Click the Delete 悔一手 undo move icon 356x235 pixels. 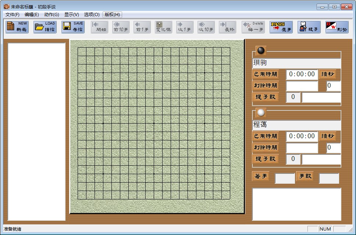pyautogui.click(x=253, y=27)
